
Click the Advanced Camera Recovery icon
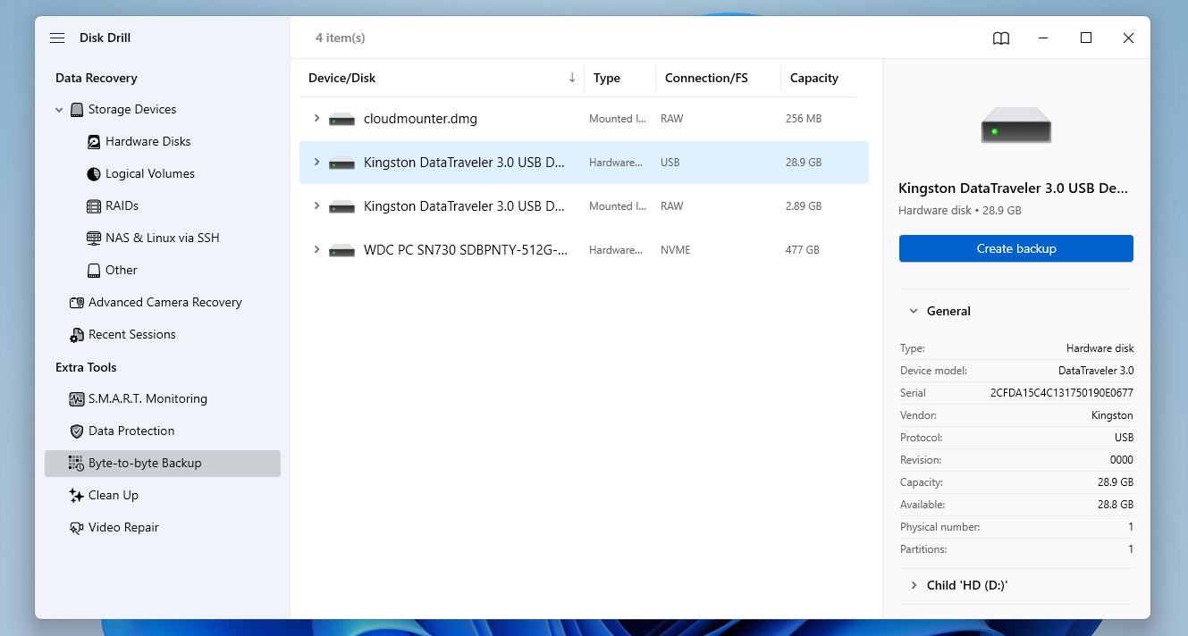pos(77,303)
